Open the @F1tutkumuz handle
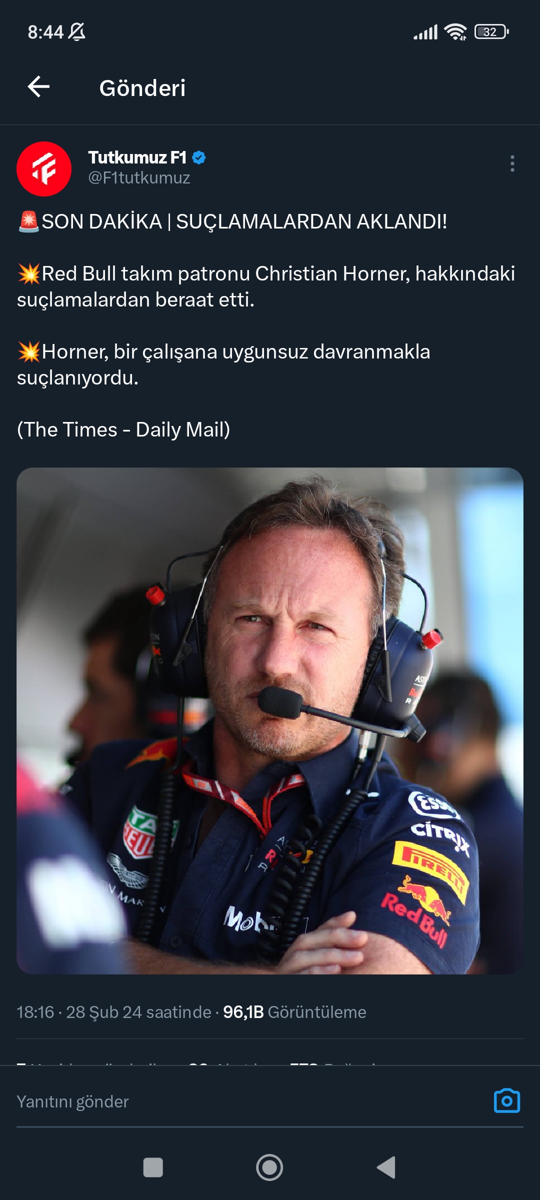 (139, 178)
